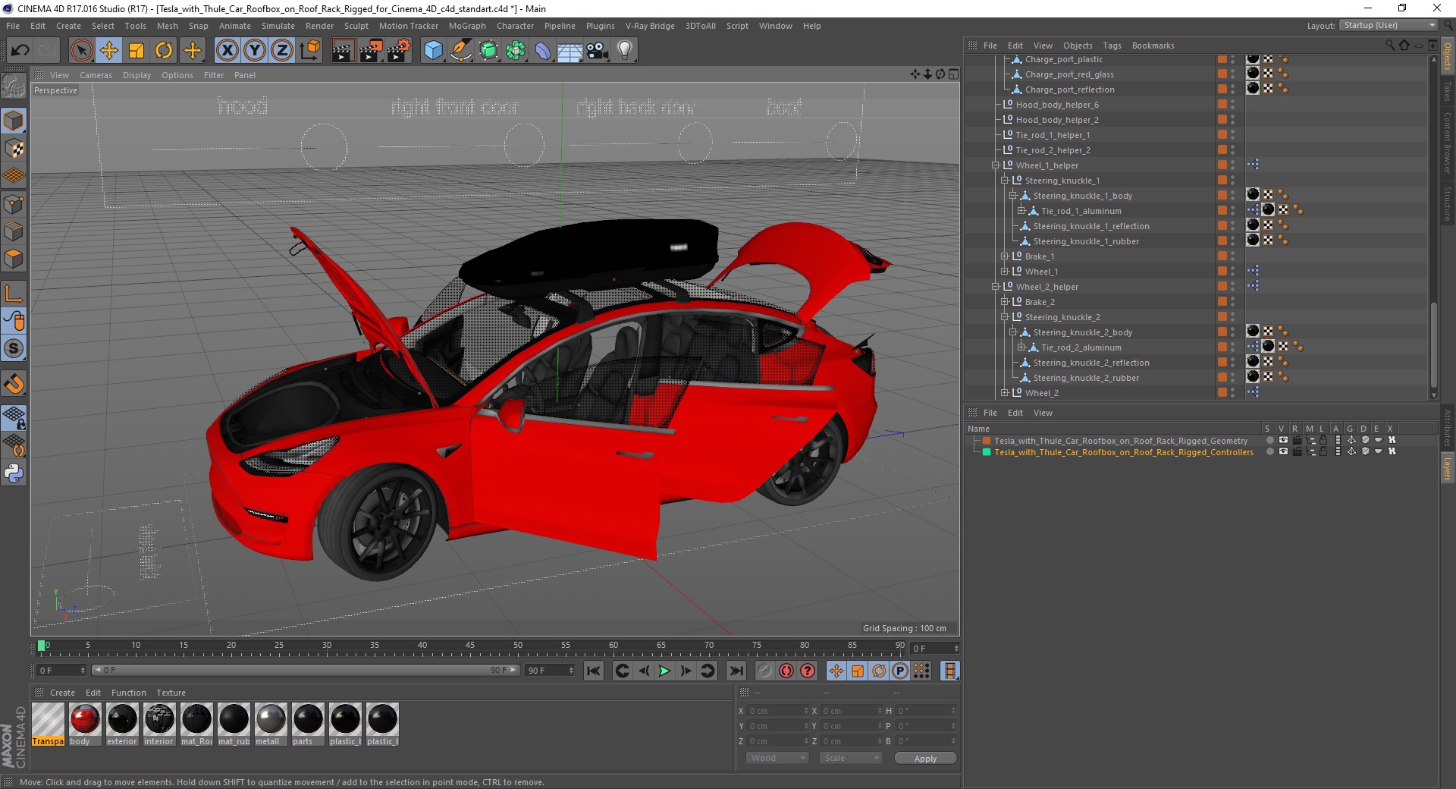Add a Cube primitive object
This screenshot has height=789, width=1456.
pos(433,51)
